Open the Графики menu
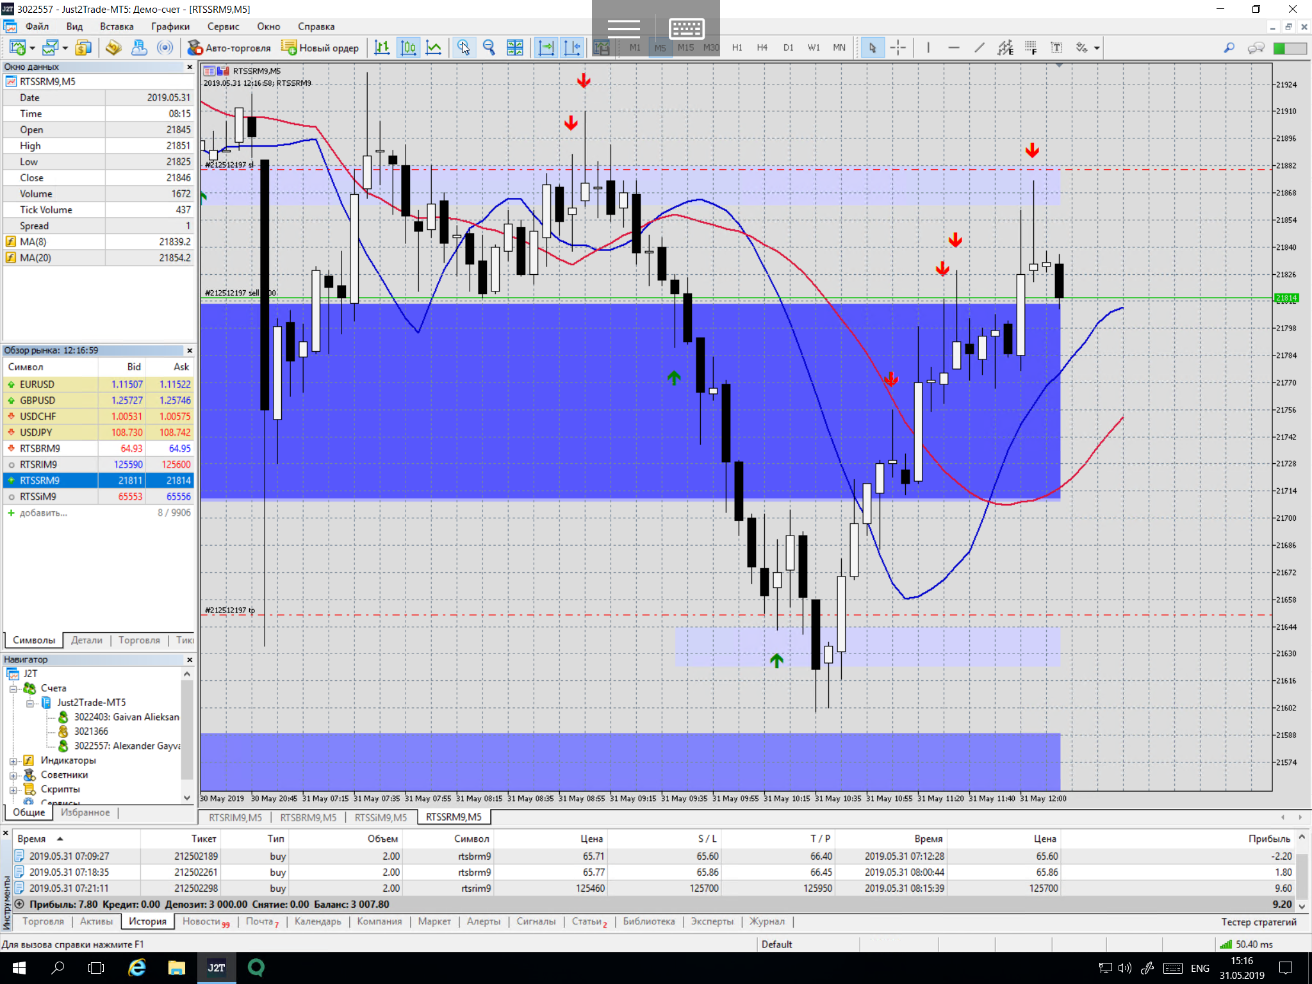Screen dimensions: 1312x984 (x=170, y=26)
